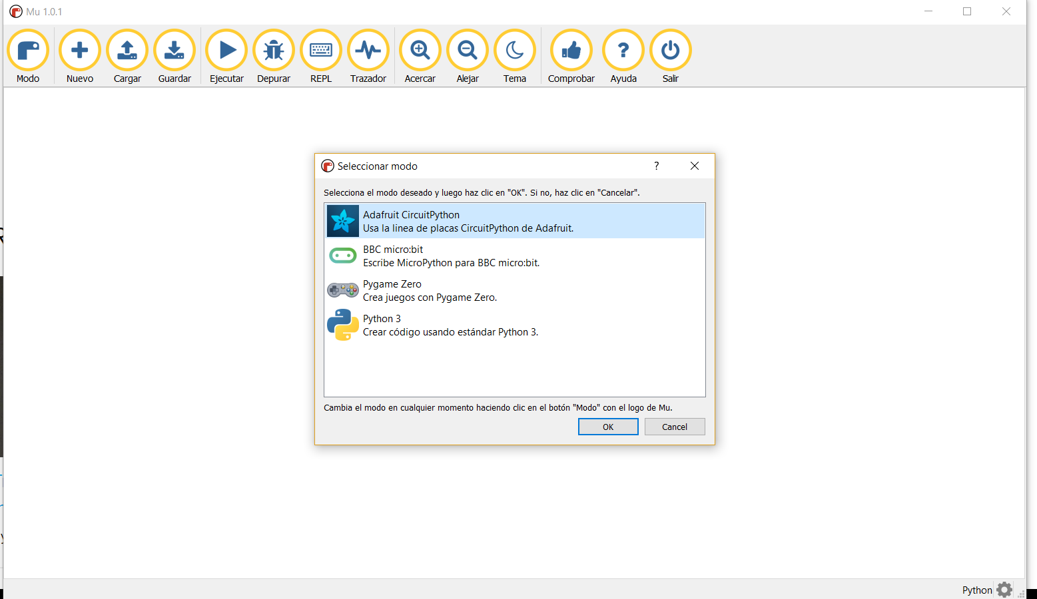The image size is (1037, 599).
Task: Click the Python mode label in status bar
Action: [977, 590]
